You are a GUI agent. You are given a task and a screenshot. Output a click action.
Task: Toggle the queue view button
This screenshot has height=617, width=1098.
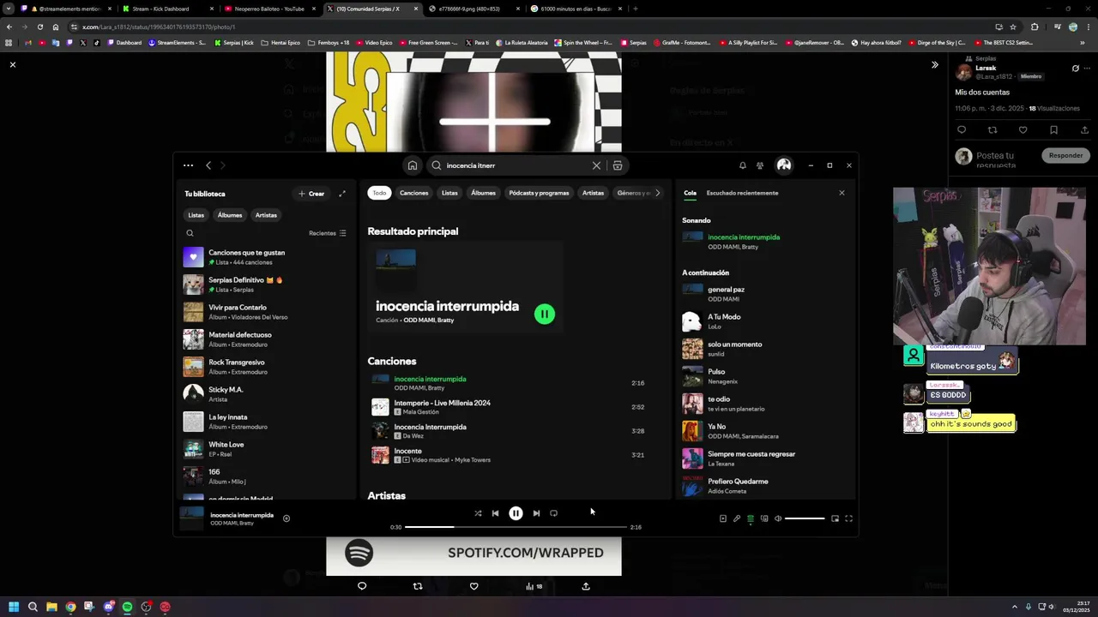click(751, 518)
